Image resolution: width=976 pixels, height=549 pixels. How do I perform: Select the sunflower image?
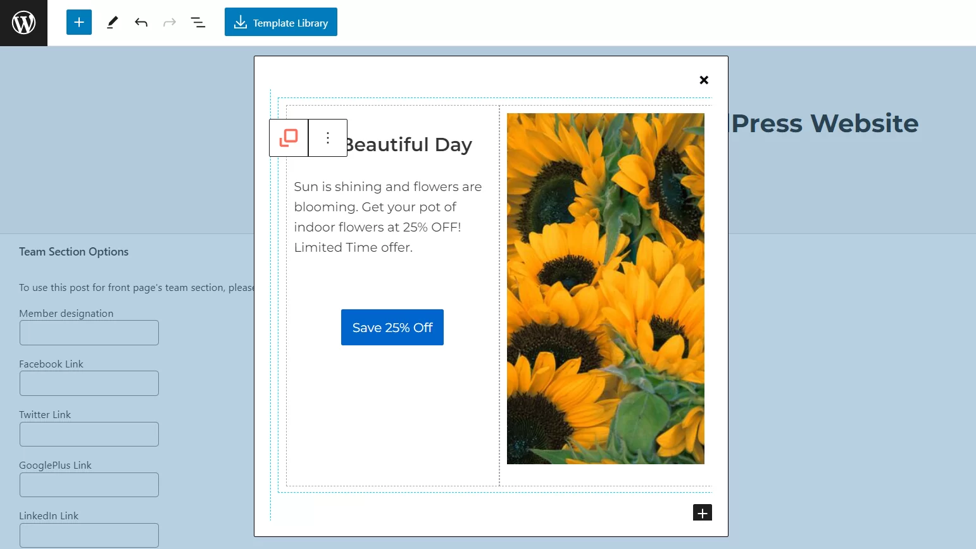606,288
